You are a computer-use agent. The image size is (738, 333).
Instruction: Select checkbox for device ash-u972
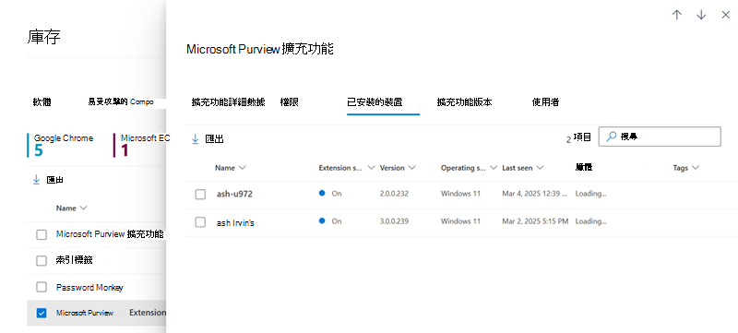click(200, 195)
